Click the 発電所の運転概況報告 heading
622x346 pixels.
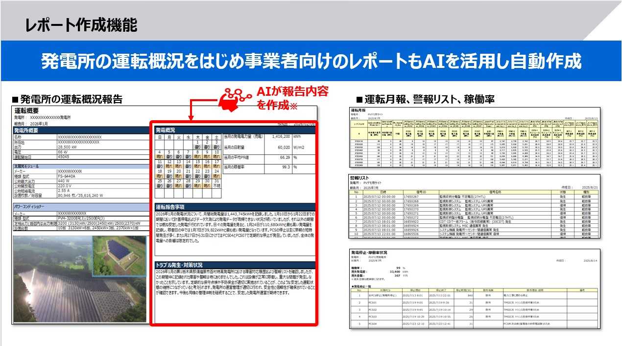(x=67, y=99)
